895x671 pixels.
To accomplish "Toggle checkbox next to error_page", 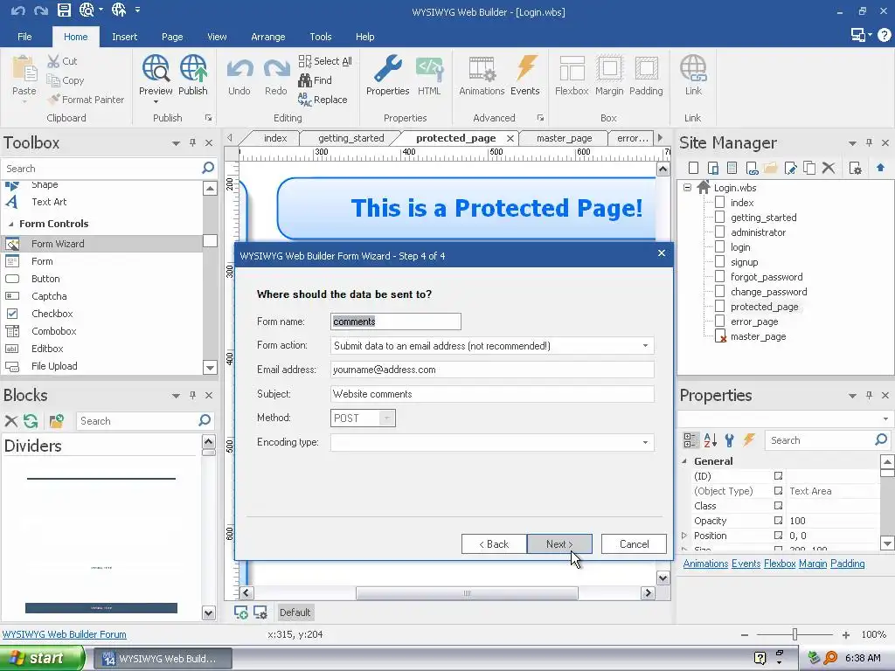I will point(720,321).
